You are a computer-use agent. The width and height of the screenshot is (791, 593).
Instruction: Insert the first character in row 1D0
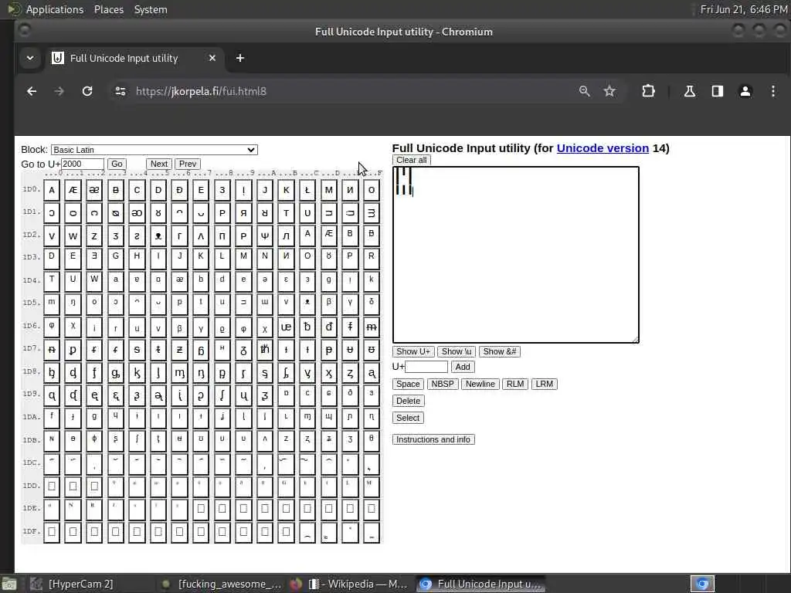point(52,191)
